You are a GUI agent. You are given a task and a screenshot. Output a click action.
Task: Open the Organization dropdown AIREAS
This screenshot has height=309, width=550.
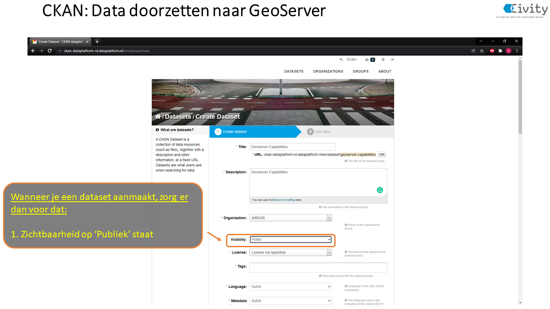click(290, 218)
